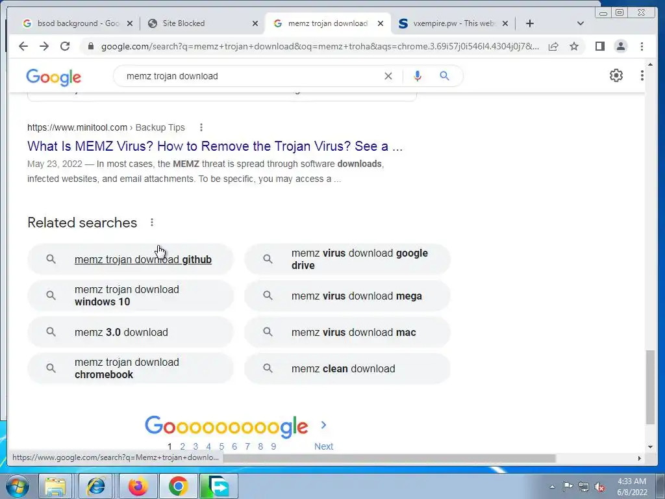665x499 pixels.
Task: Bookmark this page with the star
Action: point(574,46)
